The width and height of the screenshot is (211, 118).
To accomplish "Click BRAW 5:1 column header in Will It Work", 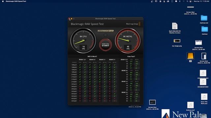I will [102, 60].
